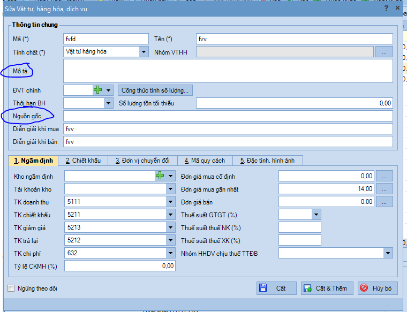Switch to the 2. Chiết khấu tab

click(x=83, y=161)
